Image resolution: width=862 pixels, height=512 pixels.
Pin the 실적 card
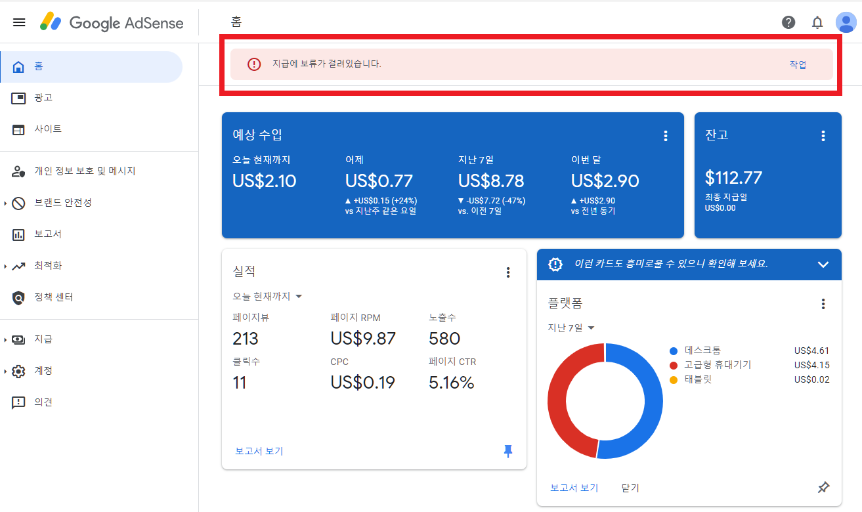508,451
